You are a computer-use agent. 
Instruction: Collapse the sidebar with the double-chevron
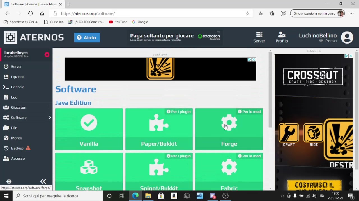click(43, 181)
